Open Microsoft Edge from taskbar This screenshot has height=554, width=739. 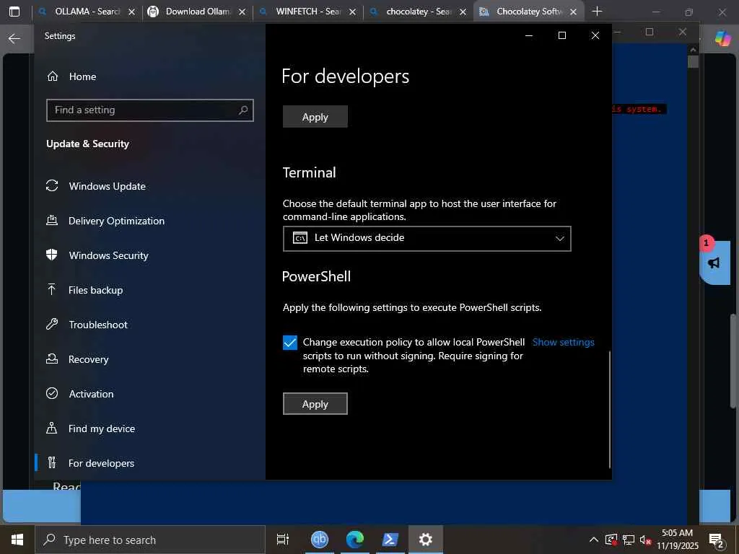(x=354, y=540)
